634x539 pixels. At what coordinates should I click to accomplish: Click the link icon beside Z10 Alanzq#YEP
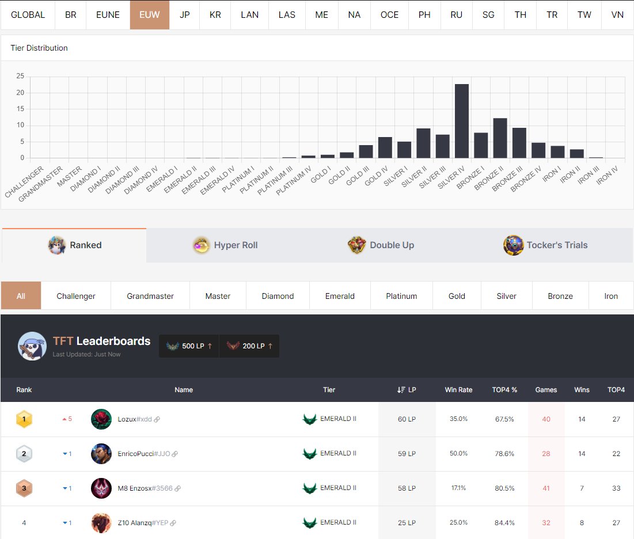173,523
